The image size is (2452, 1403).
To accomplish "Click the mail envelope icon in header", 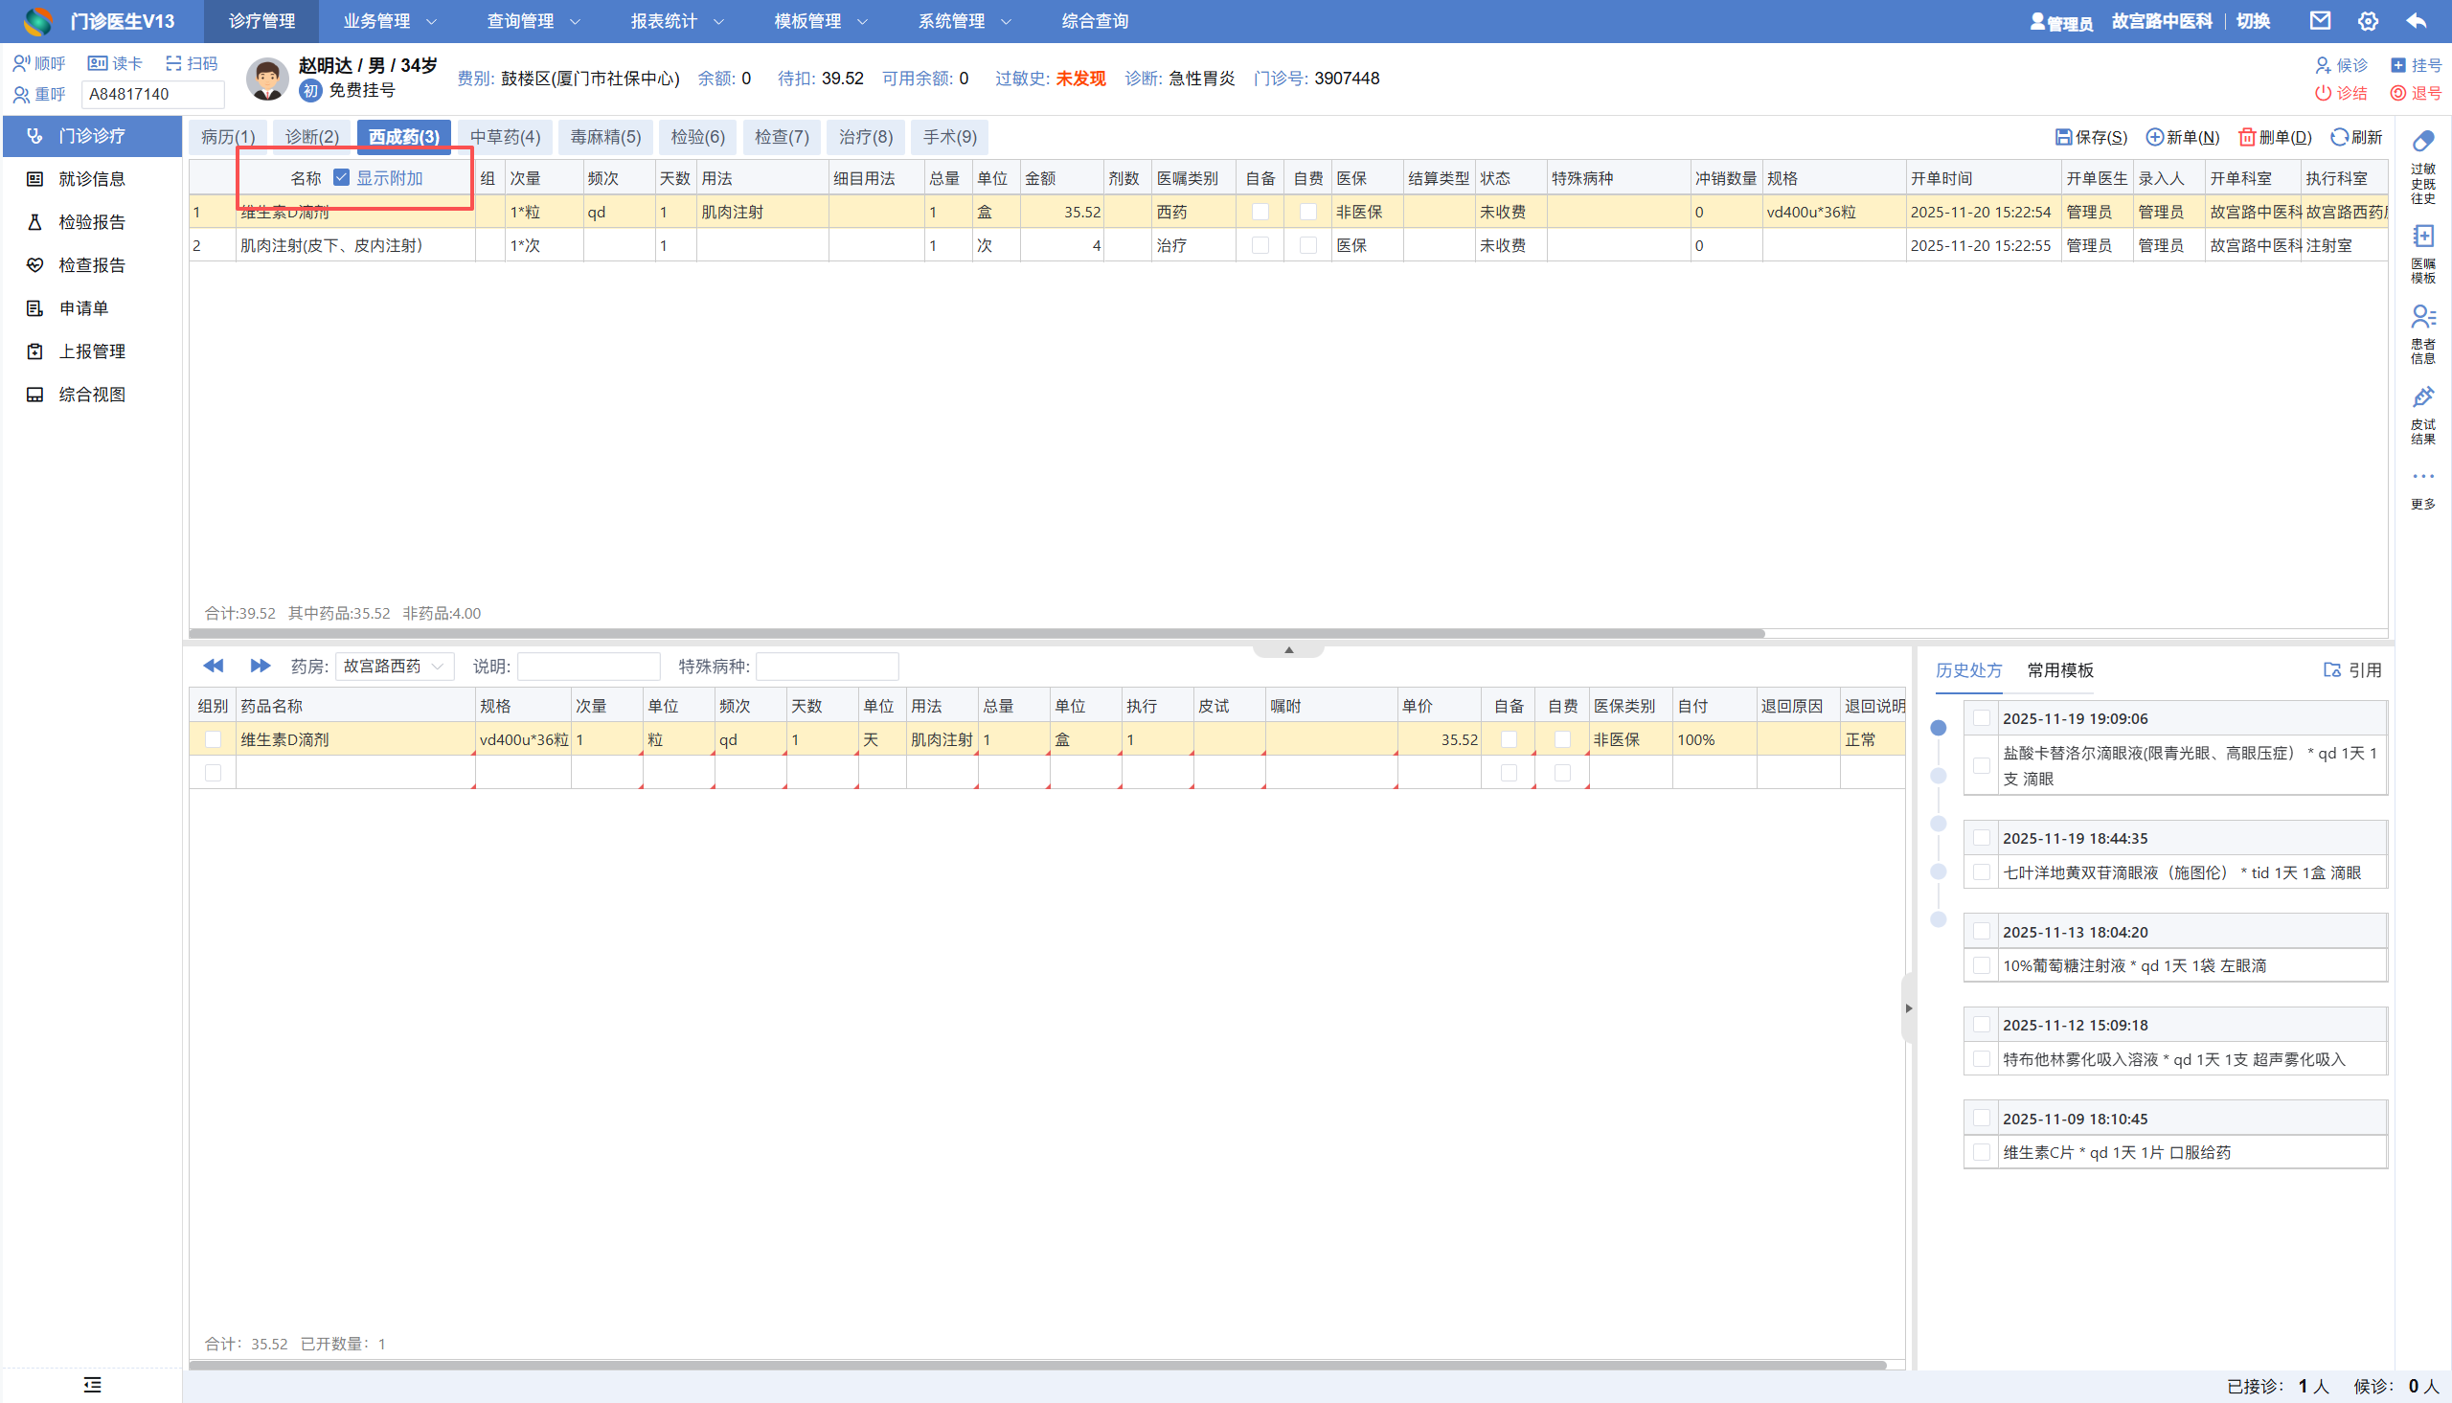I will click(x=2320, y=20).
